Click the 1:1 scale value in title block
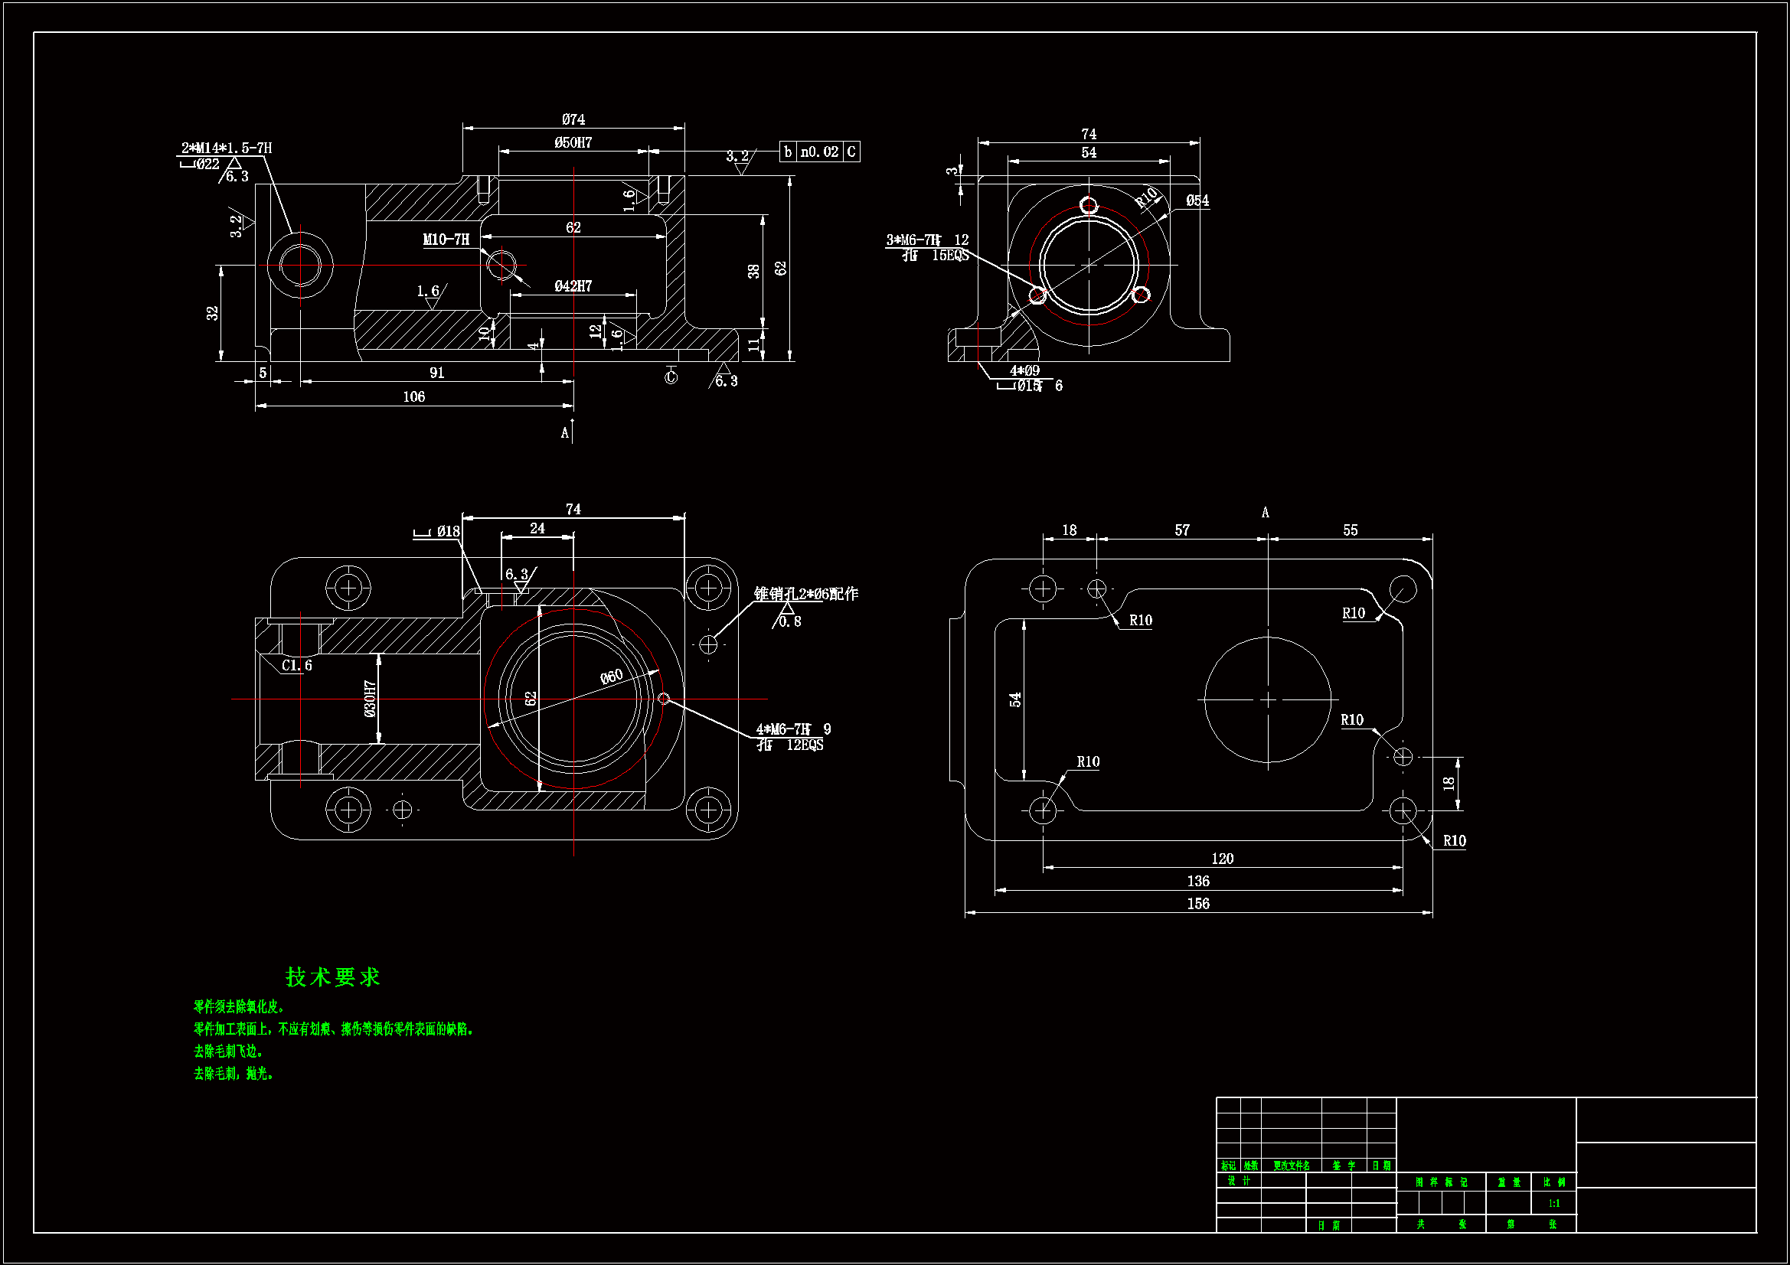This screenshot has height=1265, width=1790. [1553, 1204]
